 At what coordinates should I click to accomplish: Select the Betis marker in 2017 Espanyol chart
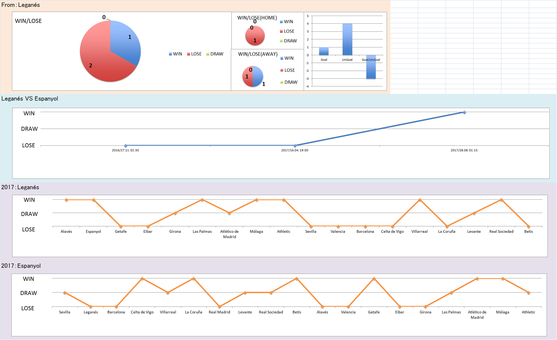(297, 279)
